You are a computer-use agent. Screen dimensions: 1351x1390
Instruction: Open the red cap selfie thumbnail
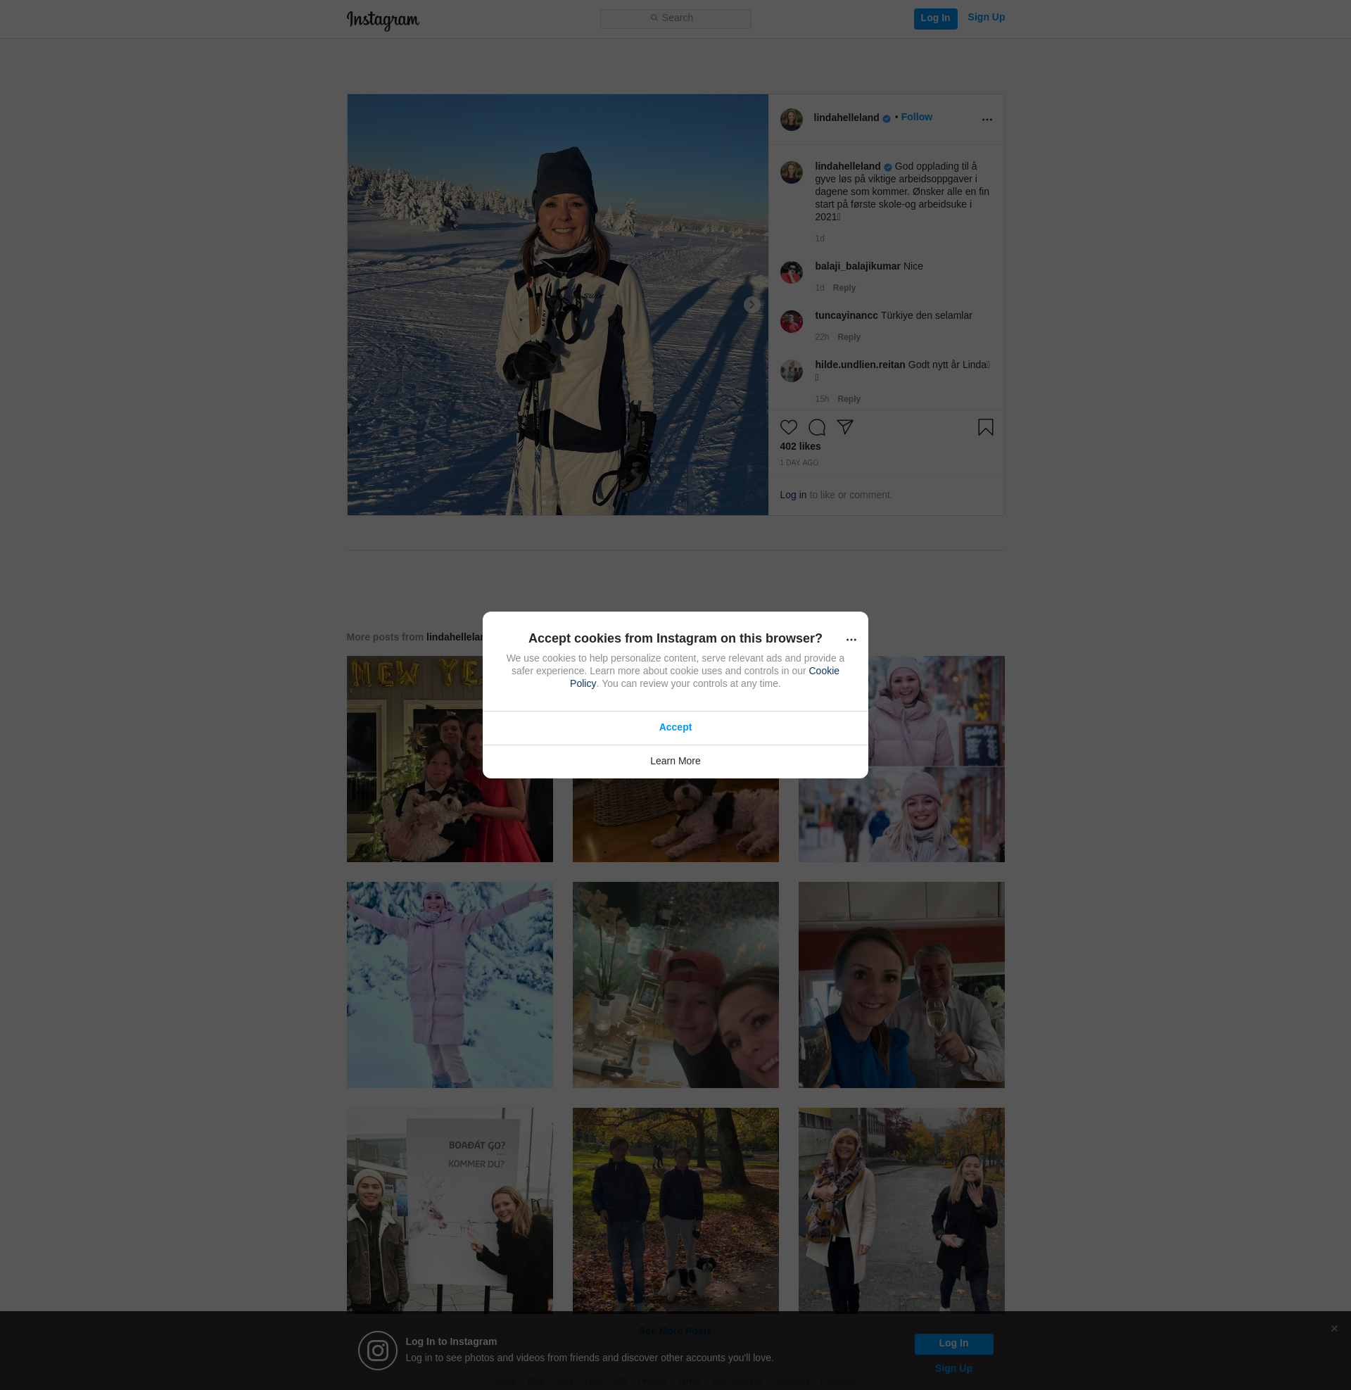(x=675, y=985)
